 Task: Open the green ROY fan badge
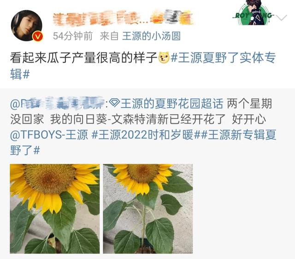[253, 13]
